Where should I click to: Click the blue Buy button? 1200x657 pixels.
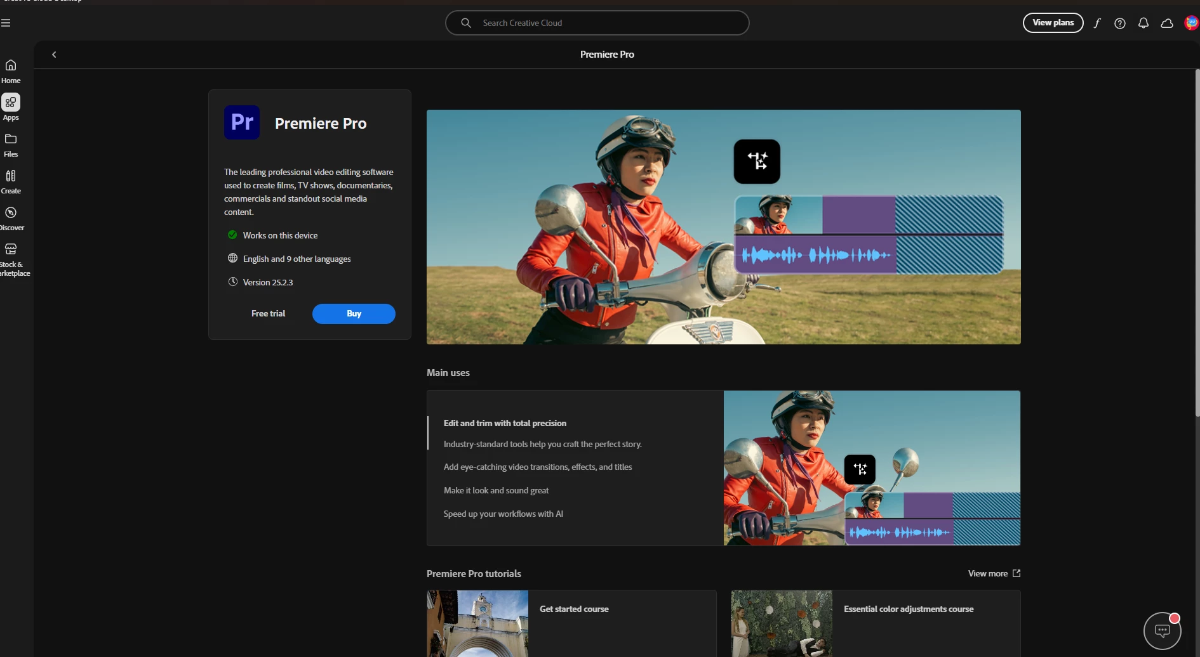click(x=354, y=313)
